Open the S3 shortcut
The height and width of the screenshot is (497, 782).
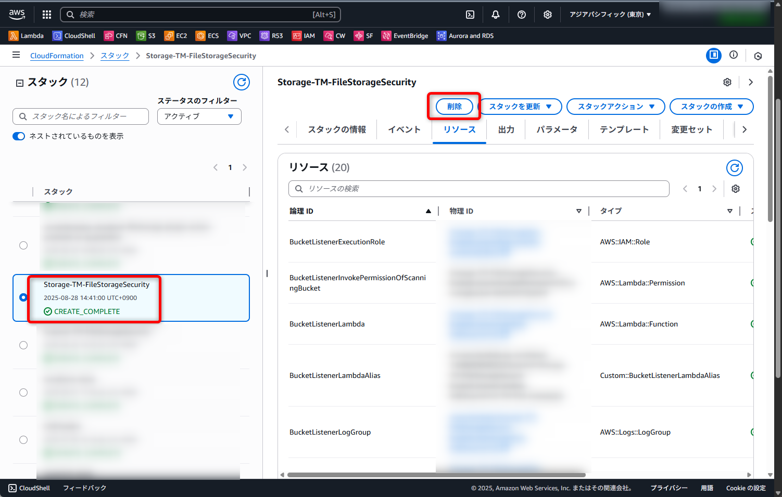point(146,36)
